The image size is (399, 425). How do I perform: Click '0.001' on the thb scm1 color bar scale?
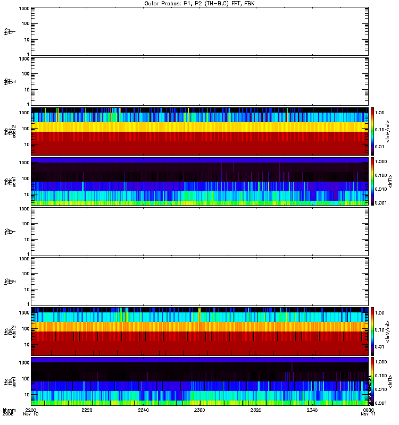tap(381, 203)
